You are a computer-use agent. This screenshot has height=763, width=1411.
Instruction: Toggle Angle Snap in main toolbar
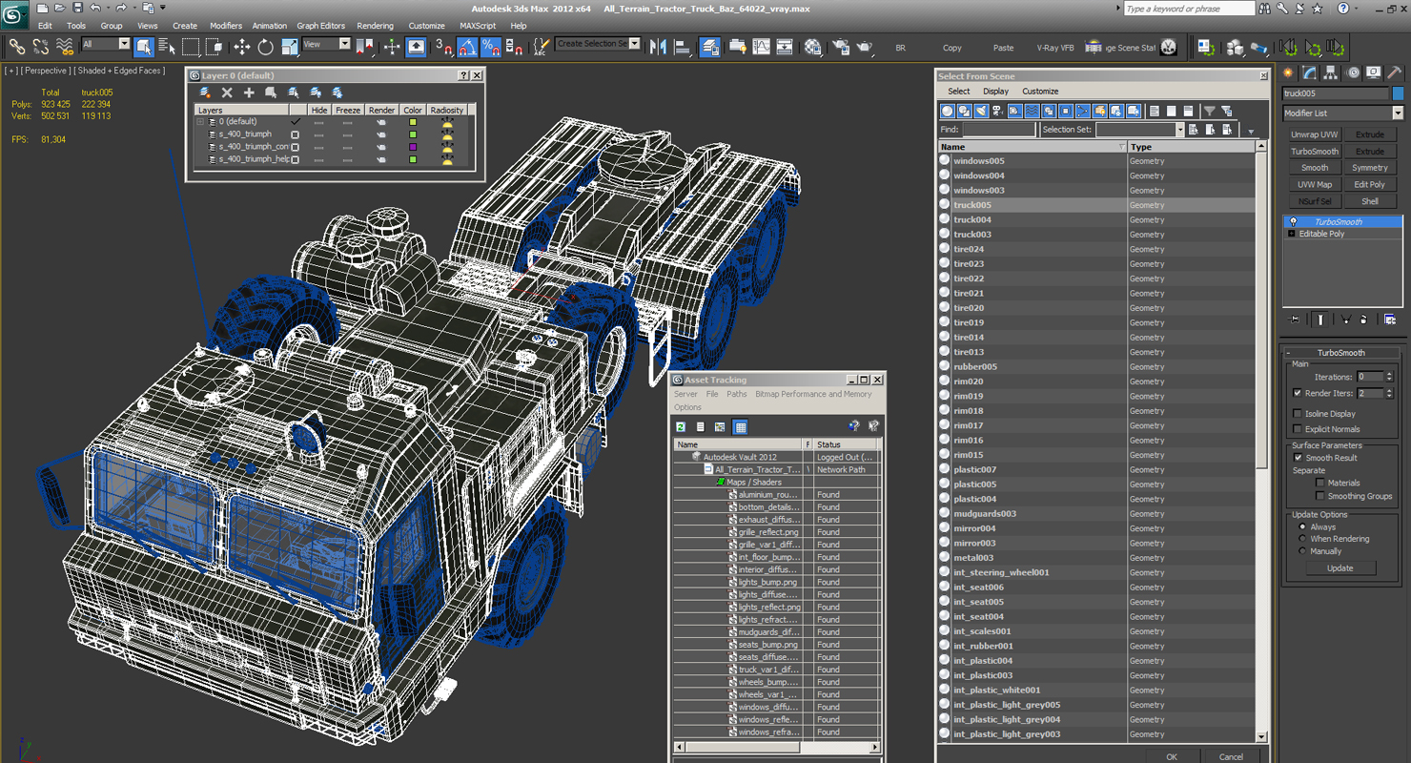(467, 47)
